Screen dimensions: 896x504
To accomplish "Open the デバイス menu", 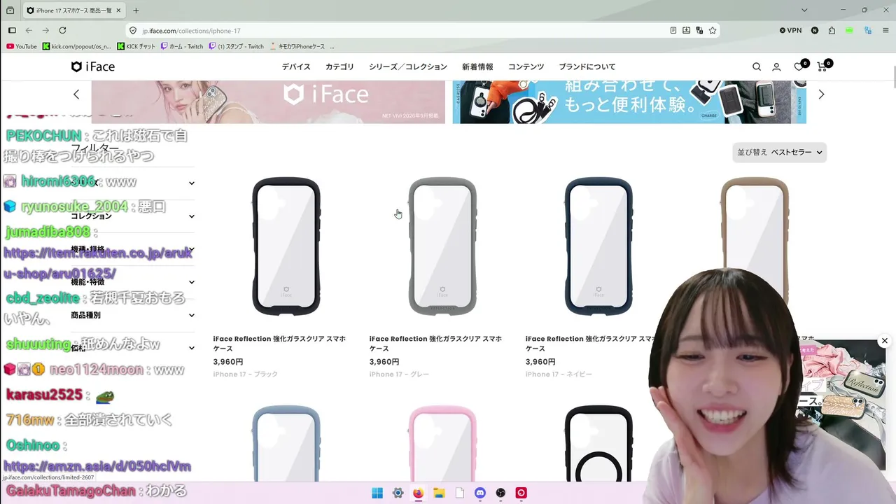I will tap(296, 67).
